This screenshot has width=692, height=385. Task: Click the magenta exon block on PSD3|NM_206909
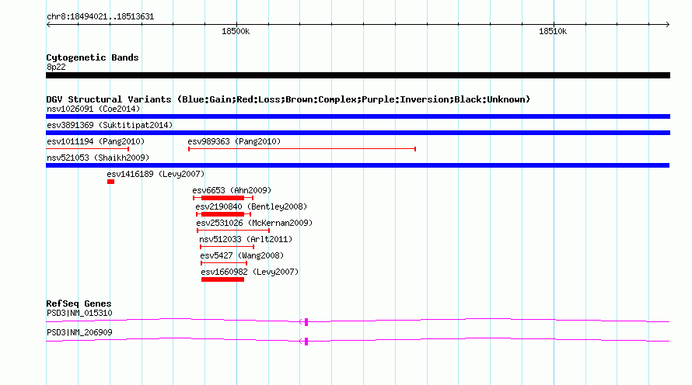306,342
